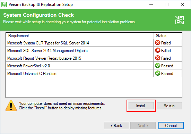Screen dimensions: 191x134
Task: Select the Microsoft System CLR Types row
Action: click(x=94, y=43)
